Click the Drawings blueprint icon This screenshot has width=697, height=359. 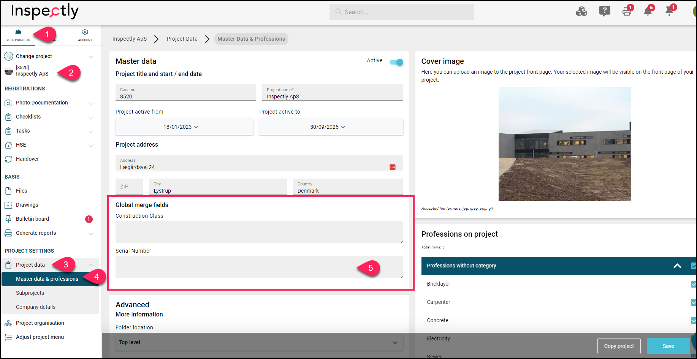8,205
